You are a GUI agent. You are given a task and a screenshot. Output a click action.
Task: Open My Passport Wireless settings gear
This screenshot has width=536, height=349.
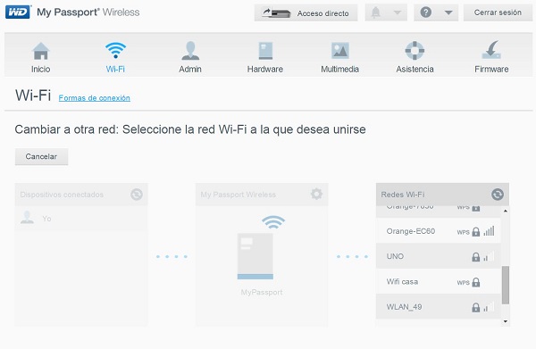click(316, 194)
